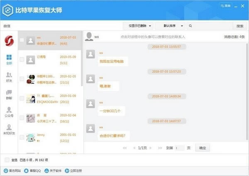Select message bubble 合适你们要求吗?
This screenshot has width=249, height=176.
click(114, 136)
